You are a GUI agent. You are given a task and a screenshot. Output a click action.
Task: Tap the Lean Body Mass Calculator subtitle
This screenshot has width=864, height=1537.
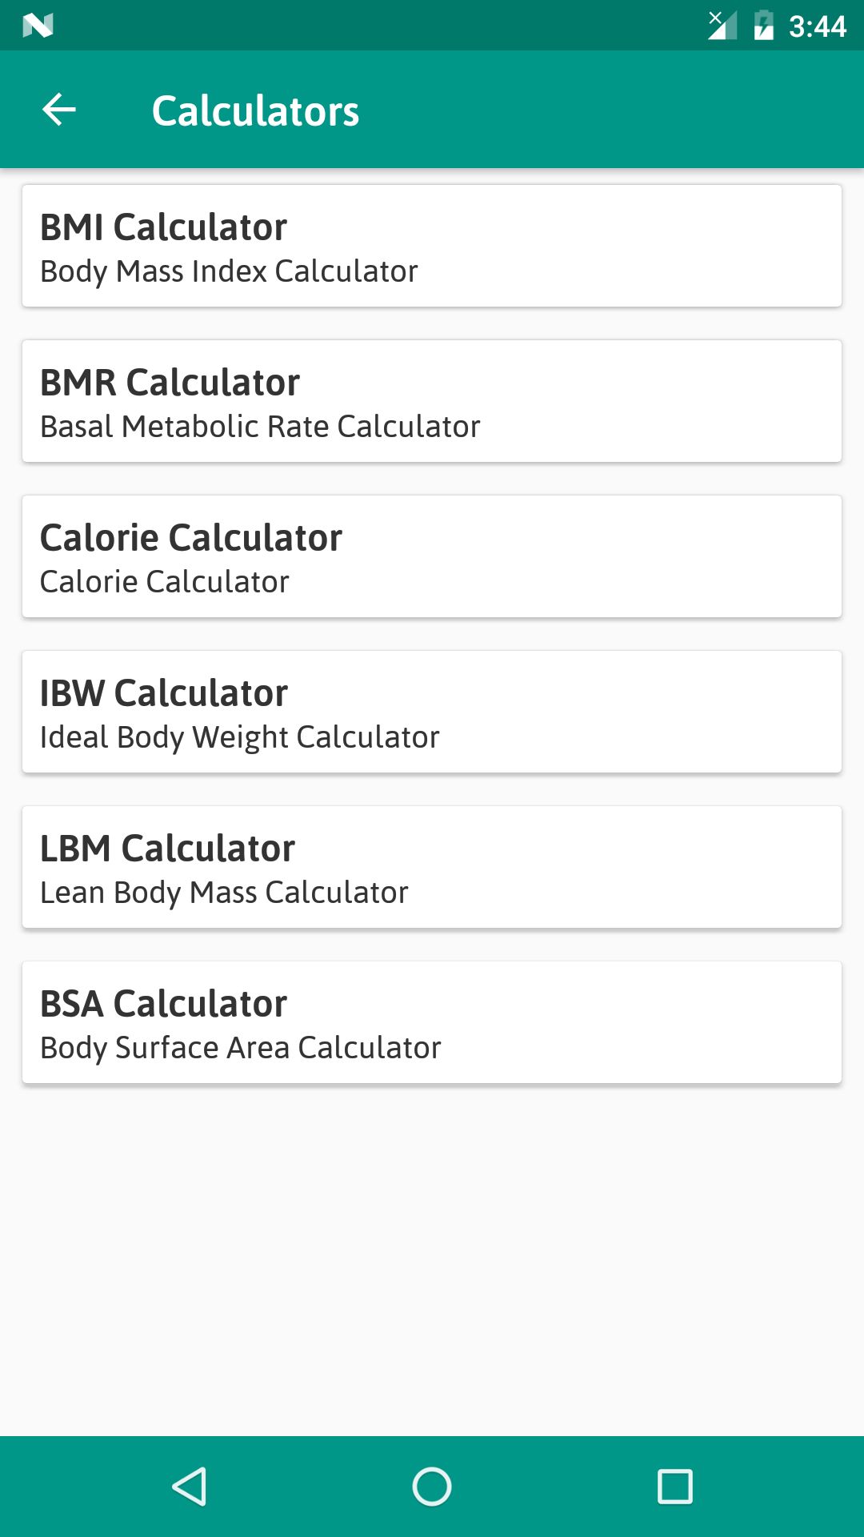coord(224,893)
